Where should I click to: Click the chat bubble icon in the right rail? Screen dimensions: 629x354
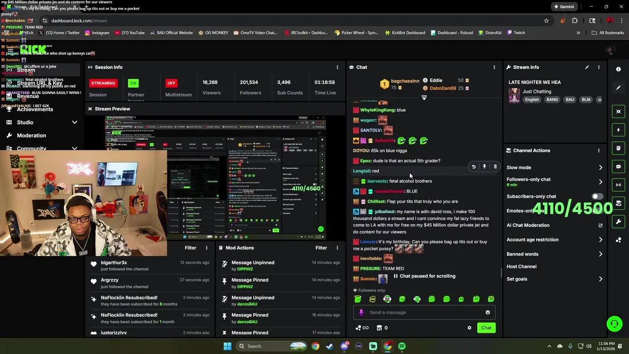(x=618, y=167)
